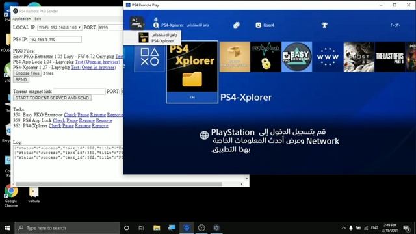Open PS4 App Lock Test (Open in browser) link
Viewport: 416px width, 234px height.
pos(97,62)
